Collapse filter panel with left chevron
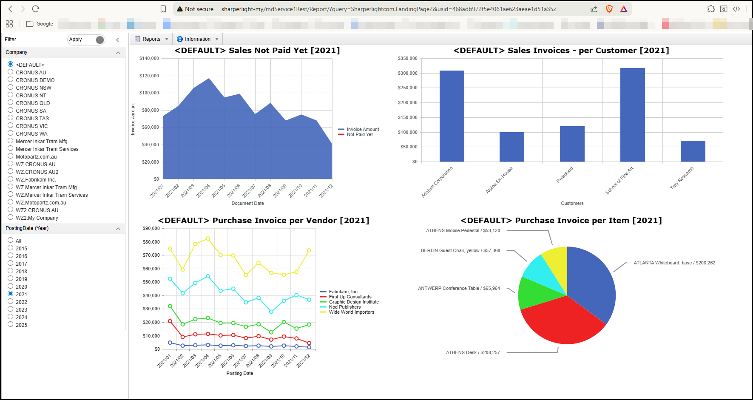Screen dimensions: 753x400 point(118,40)
